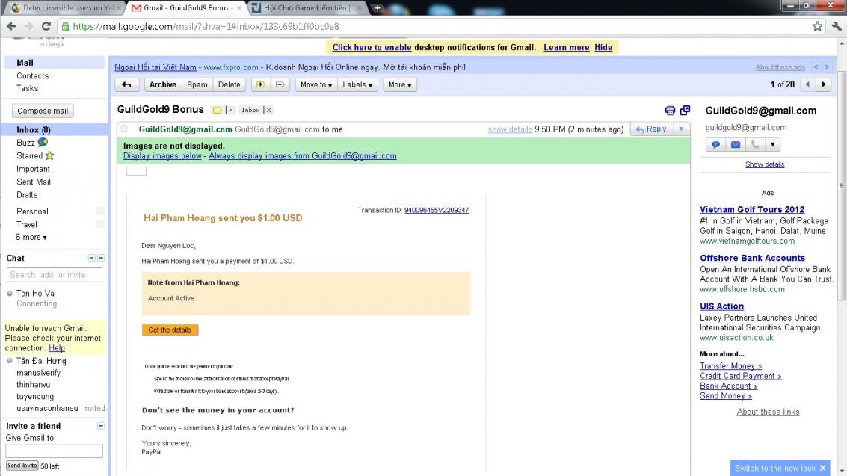Click Compose mail button
This screenshot has width=847, height=476.
tap(43, 111)
